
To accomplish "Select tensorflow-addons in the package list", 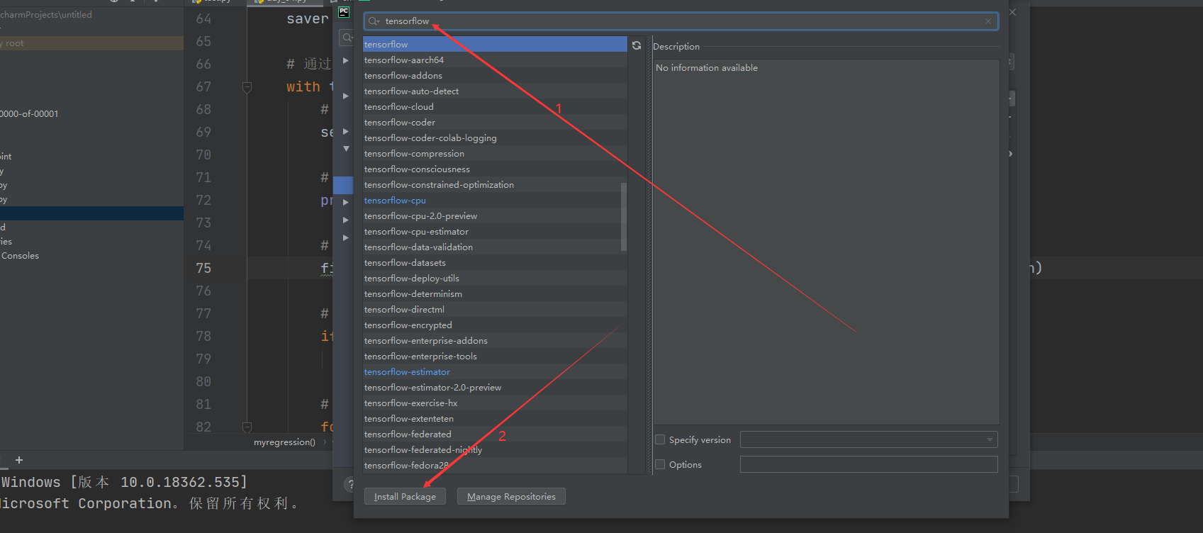I will [x=495, y=75].
